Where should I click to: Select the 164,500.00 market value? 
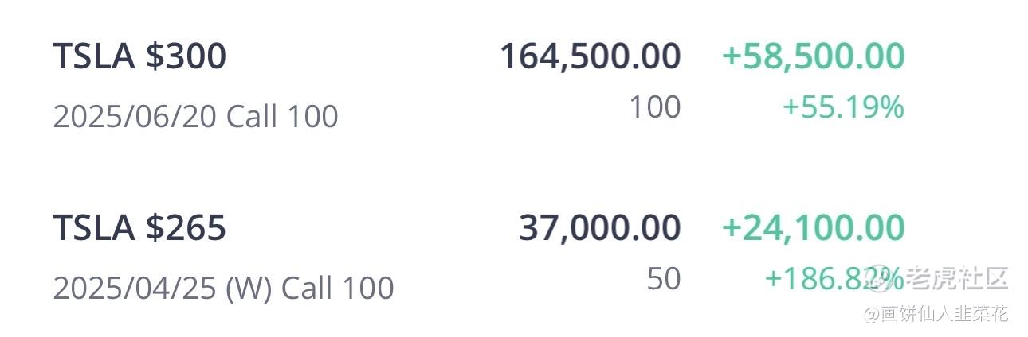tap(590, 56)
